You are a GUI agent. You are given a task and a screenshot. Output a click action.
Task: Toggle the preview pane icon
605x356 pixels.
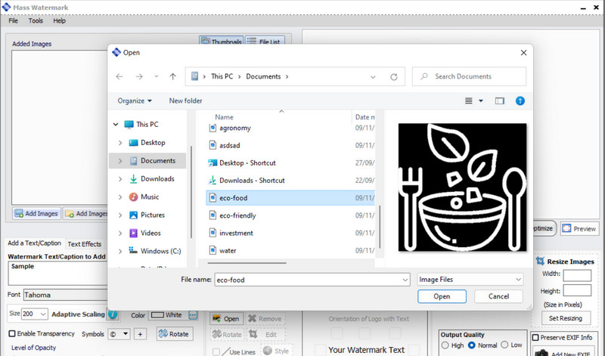500,101
